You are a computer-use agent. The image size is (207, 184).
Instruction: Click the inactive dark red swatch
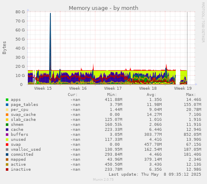[7, 169]
